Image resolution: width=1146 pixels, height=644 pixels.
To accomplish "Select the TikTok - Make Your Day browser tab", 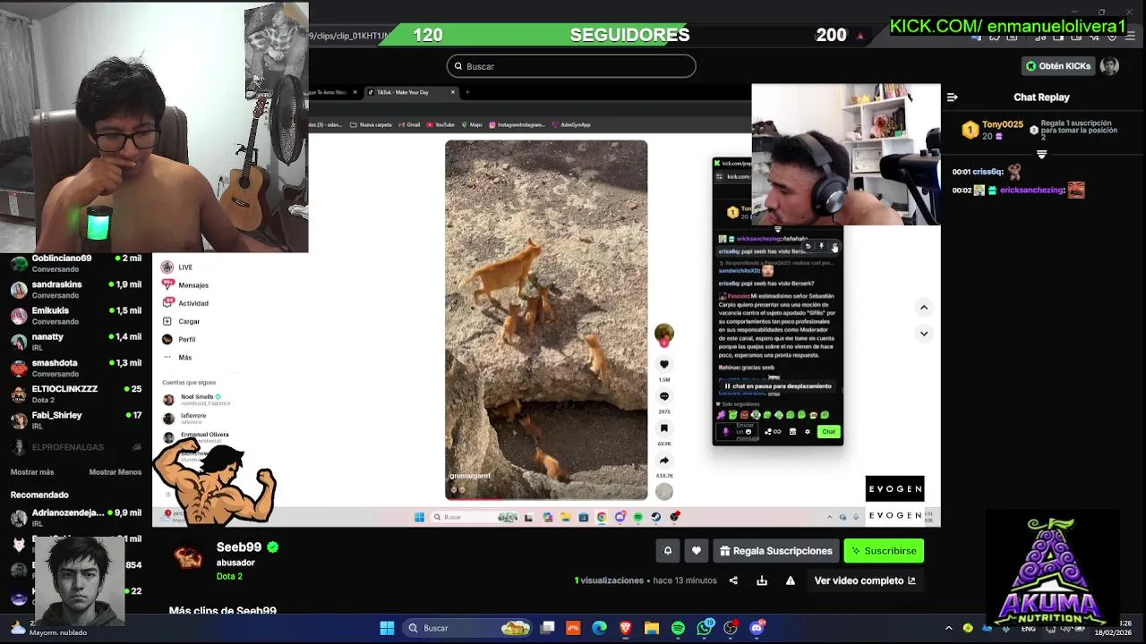I will pos(410,92).
